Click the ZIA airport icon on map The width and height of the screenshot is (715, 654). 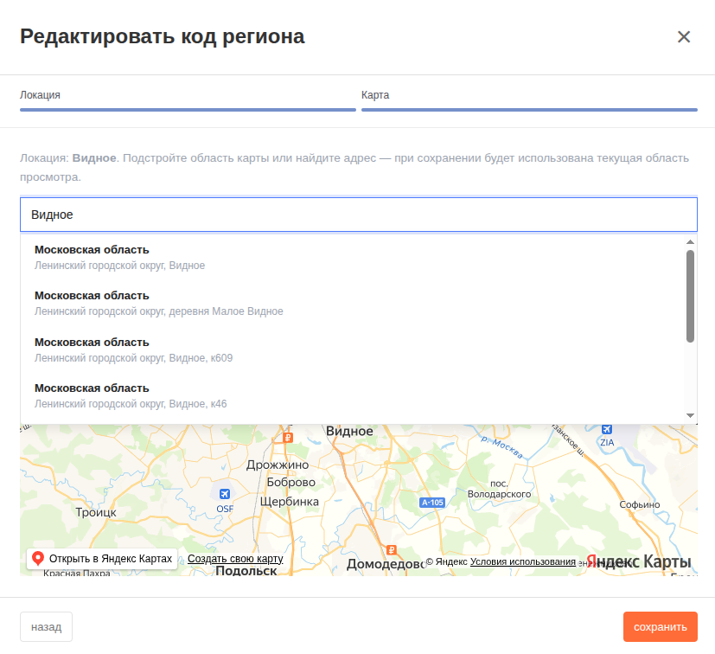(x=606, y=429)
